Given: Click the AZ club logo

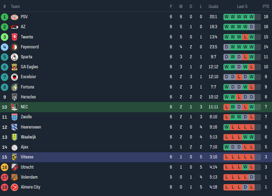Looking at the screenshot, I should (14, 27).
